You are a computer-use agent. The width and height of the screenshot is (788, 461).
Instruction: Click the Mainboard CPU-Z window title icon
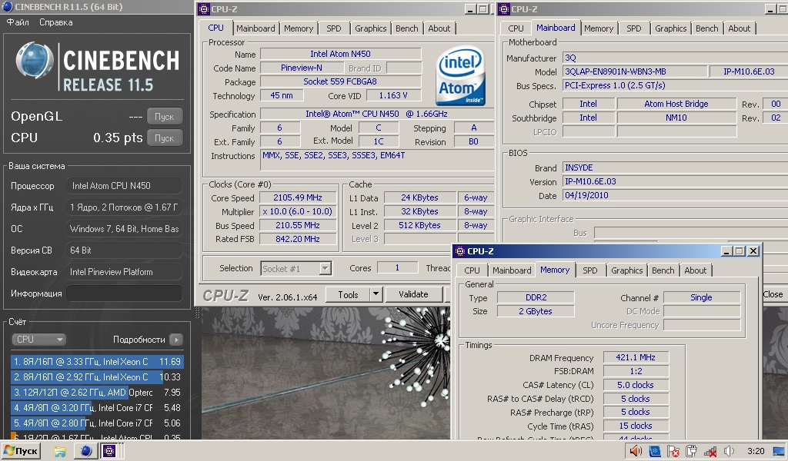pos(504,8)
